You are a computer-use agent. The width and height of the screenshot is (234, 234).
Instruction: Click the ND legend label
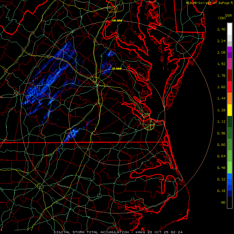tap(223, 203)
